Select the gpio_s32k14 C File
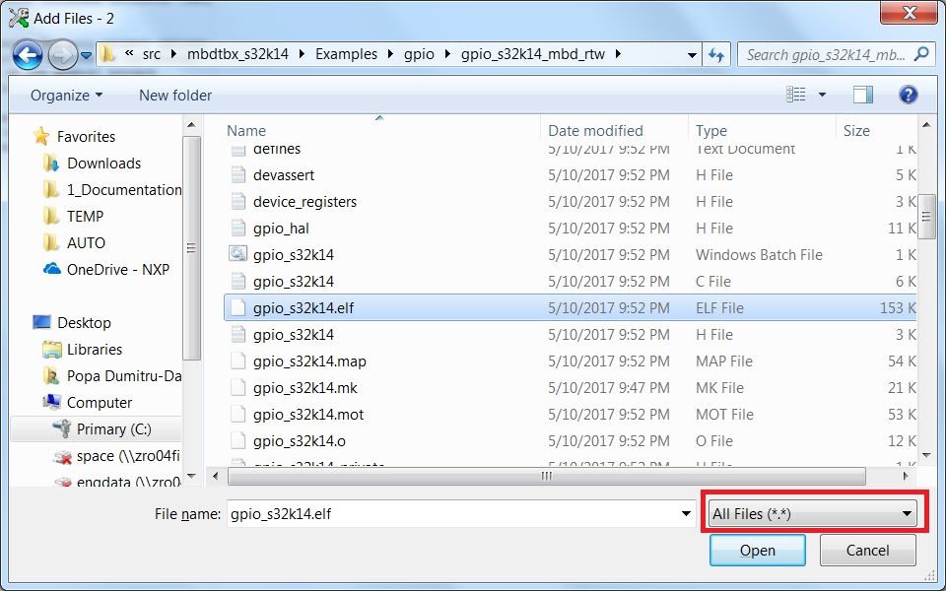Screen dimensions: 946x591 pos(571,282)
